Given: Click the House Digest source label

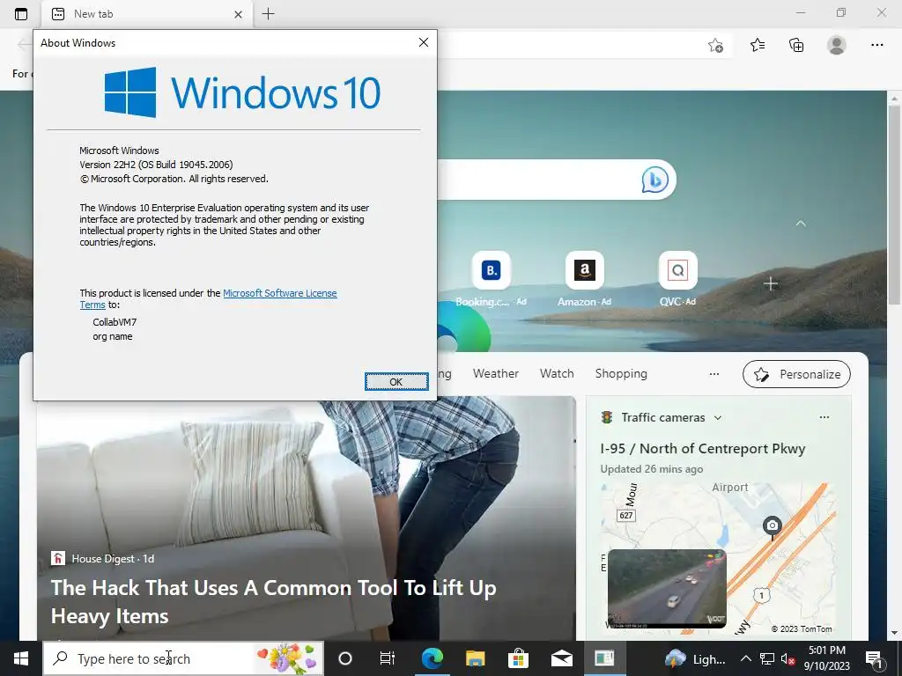Looking at the screenshot, I should click(x=102, y=559).
